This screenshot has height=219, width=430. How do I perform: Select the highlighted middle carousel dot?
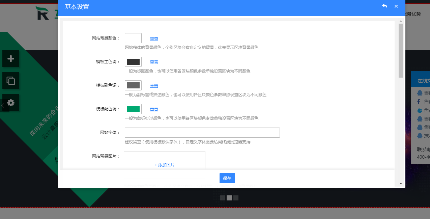point(229,198)
